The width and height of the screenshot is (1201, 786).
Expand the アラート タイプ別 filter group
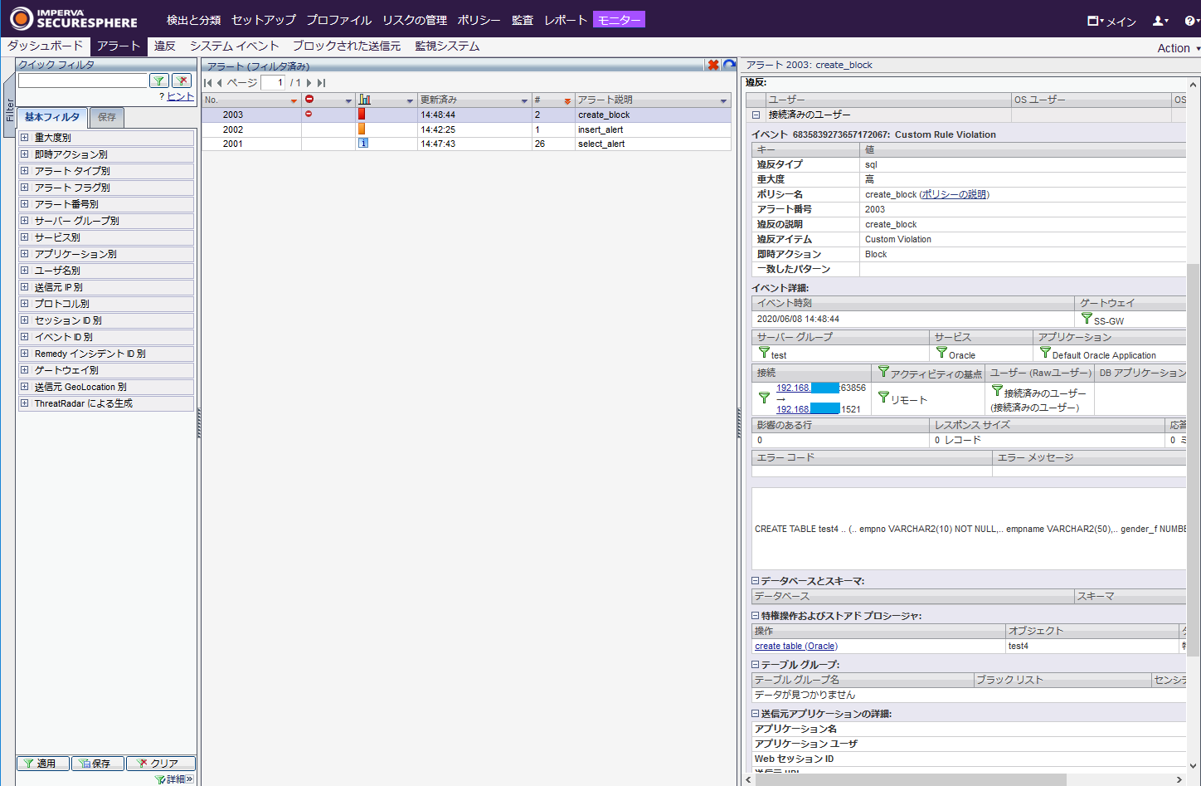click(x=25, y=171)
